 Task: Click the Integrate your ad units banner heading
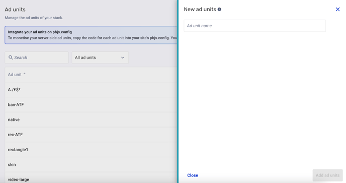(40, 32)
